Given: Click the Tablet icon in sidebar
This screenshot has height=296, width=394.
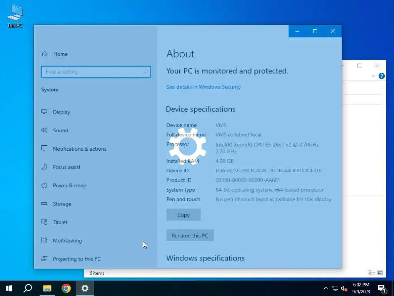Looking at the screenshot, I should [44, 222].
